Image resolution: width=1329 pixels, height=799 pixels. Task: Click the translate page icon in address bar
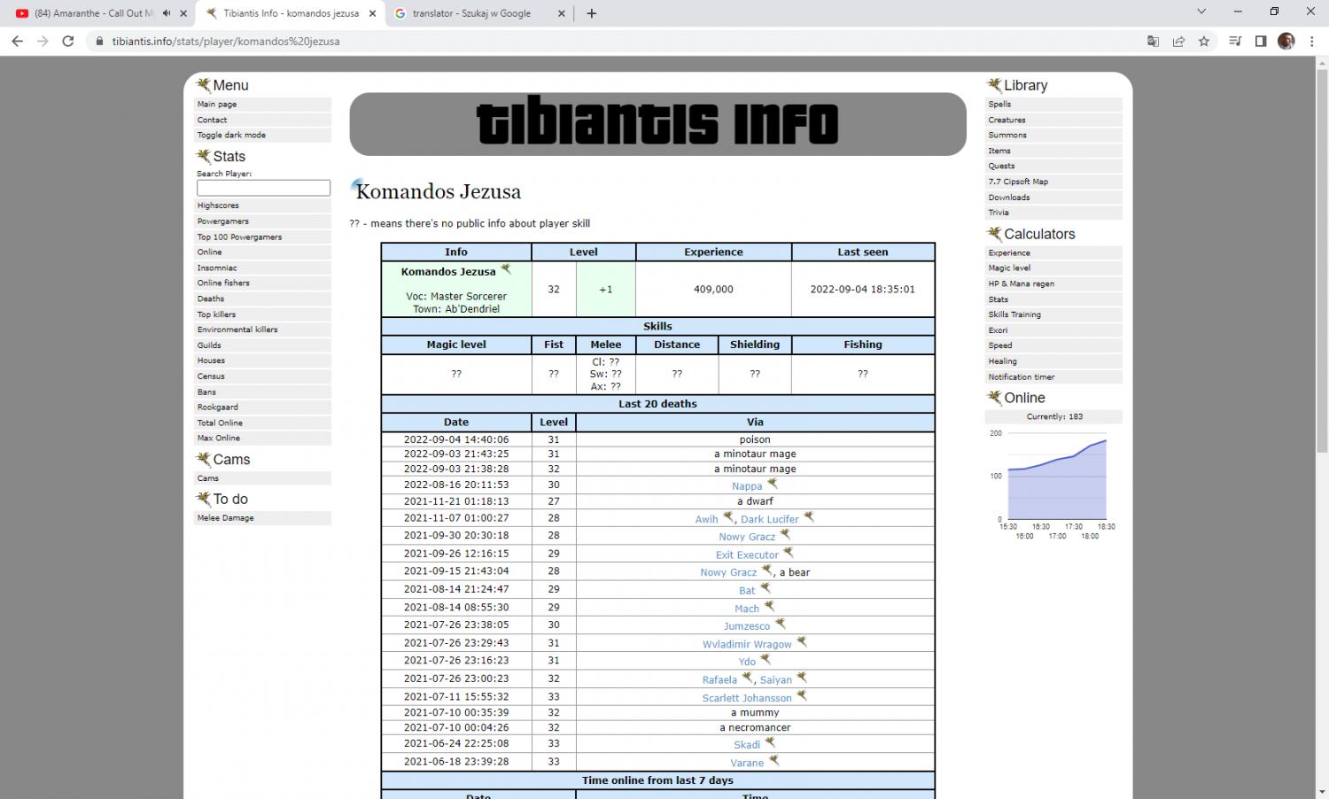(1153, 42)
